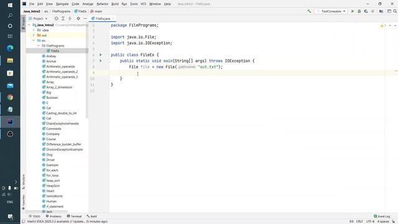398x224 pixels.
Task: Open the File menu
Action: (32, 4)
